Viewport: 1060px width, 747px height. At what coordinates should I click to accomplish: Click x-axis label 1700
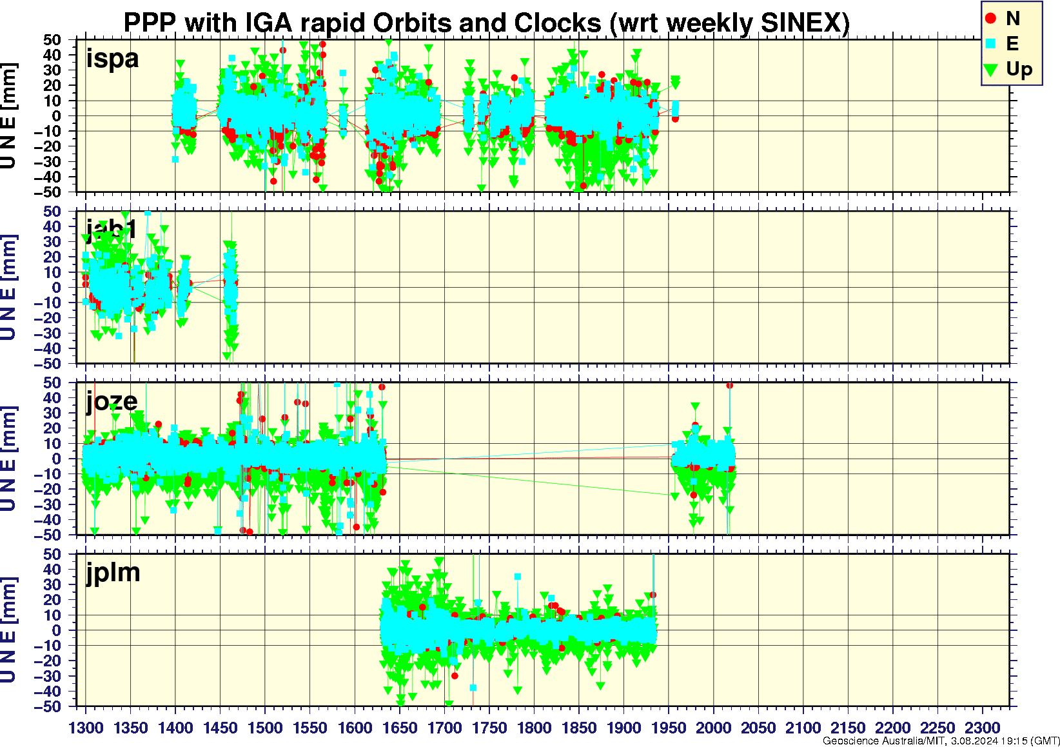(x=444, y=728)
